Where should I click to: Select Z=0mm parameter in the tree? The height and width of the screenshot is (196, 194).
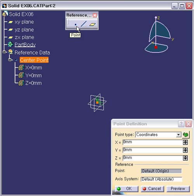coord(33,83)
